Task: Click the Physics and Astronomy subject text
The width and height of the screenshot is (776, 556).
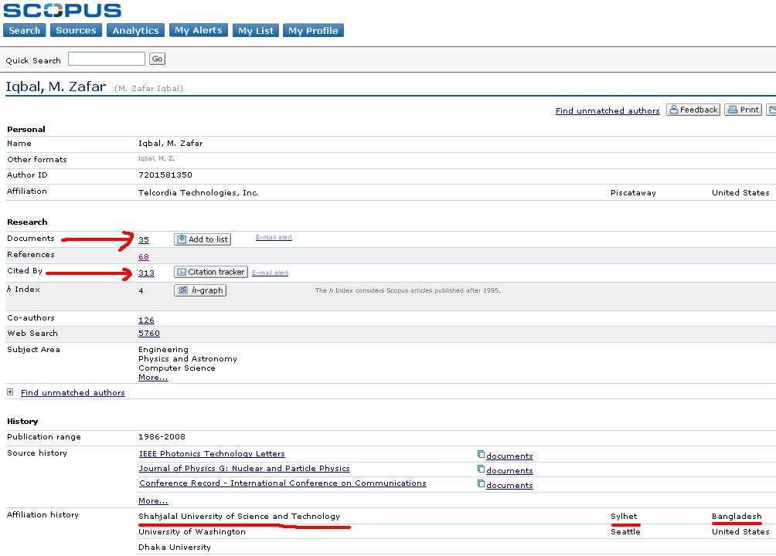Action: (188, 358)
